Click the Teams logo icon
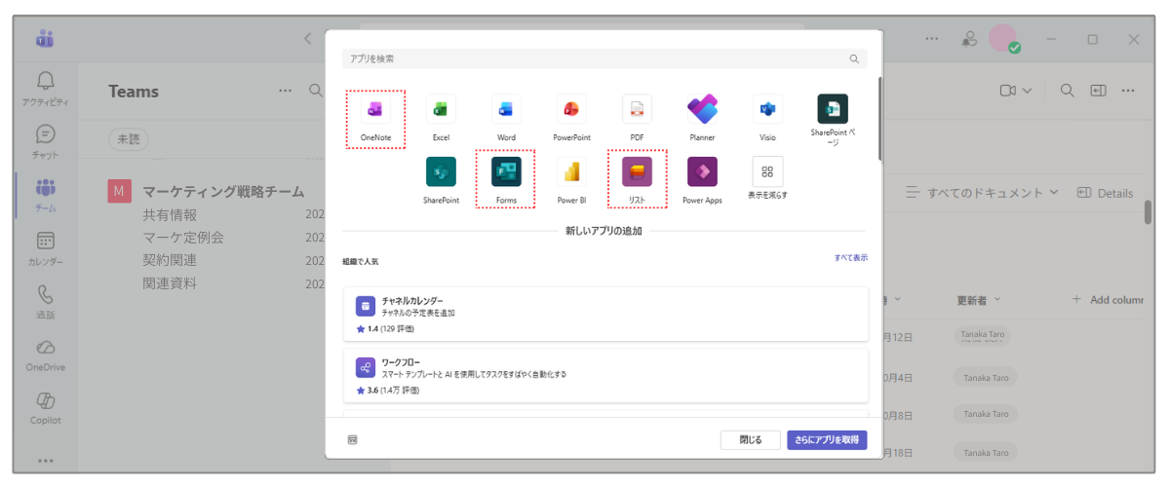 tap(45, 39)
